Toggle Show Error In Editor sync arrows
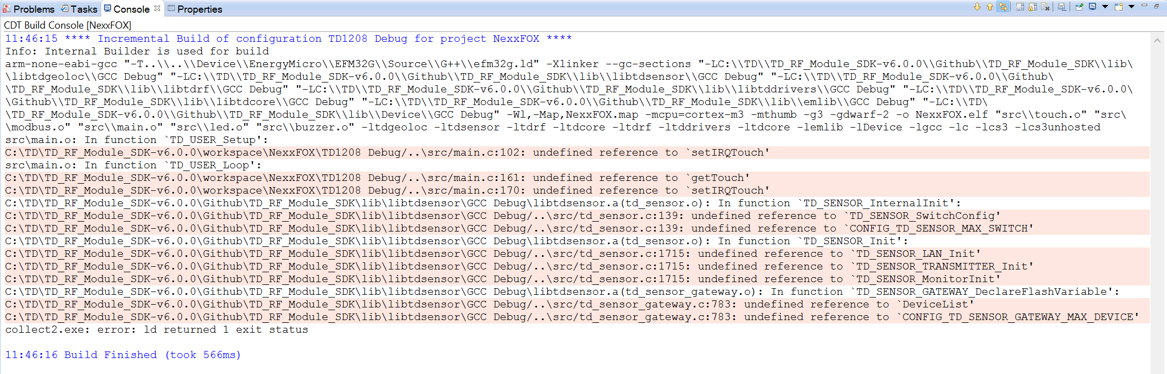 coord(1003,7)
